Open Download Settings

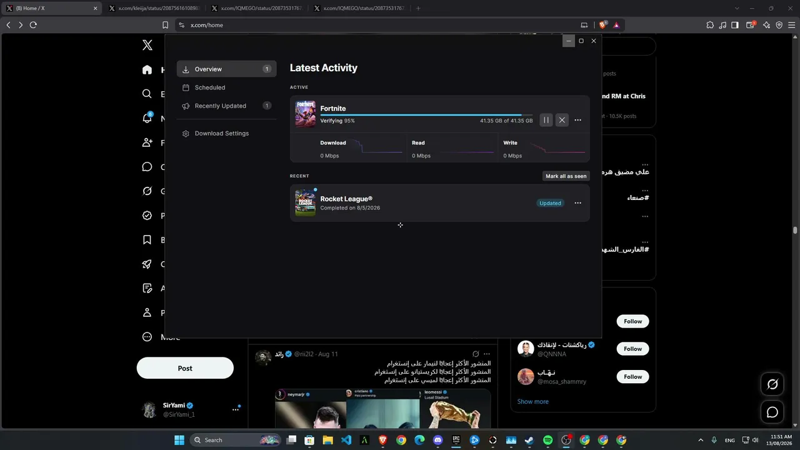coord(226,133)
